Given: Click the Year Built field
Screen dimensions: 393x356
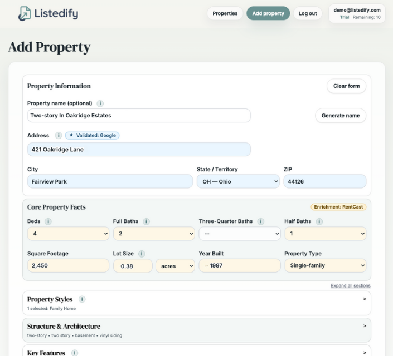Looking at the screenshot, I should click(x=240, y=265).
